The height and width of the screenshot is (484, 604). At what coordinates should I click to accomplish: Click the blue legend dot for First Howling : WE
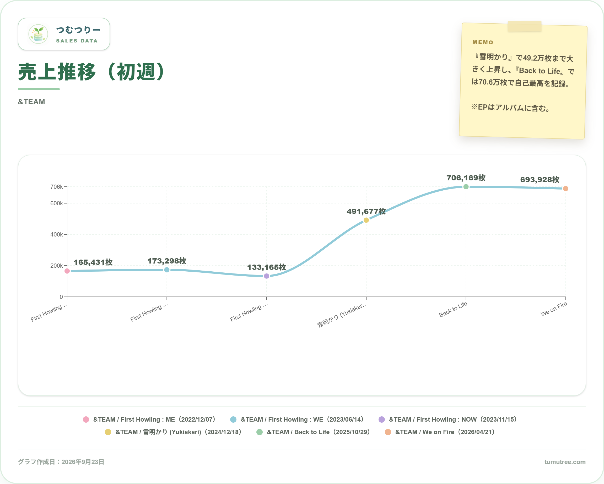(x=233, y=420)
